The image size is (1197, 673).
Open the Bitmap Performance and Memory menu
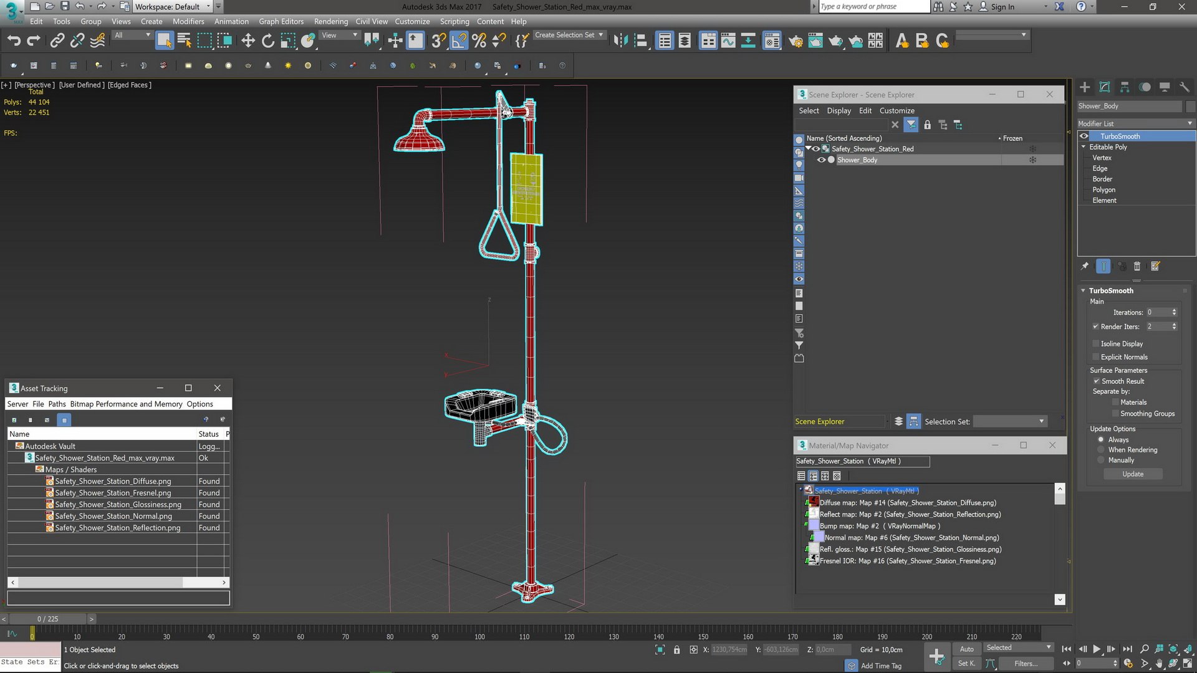(x=126, y=404)
